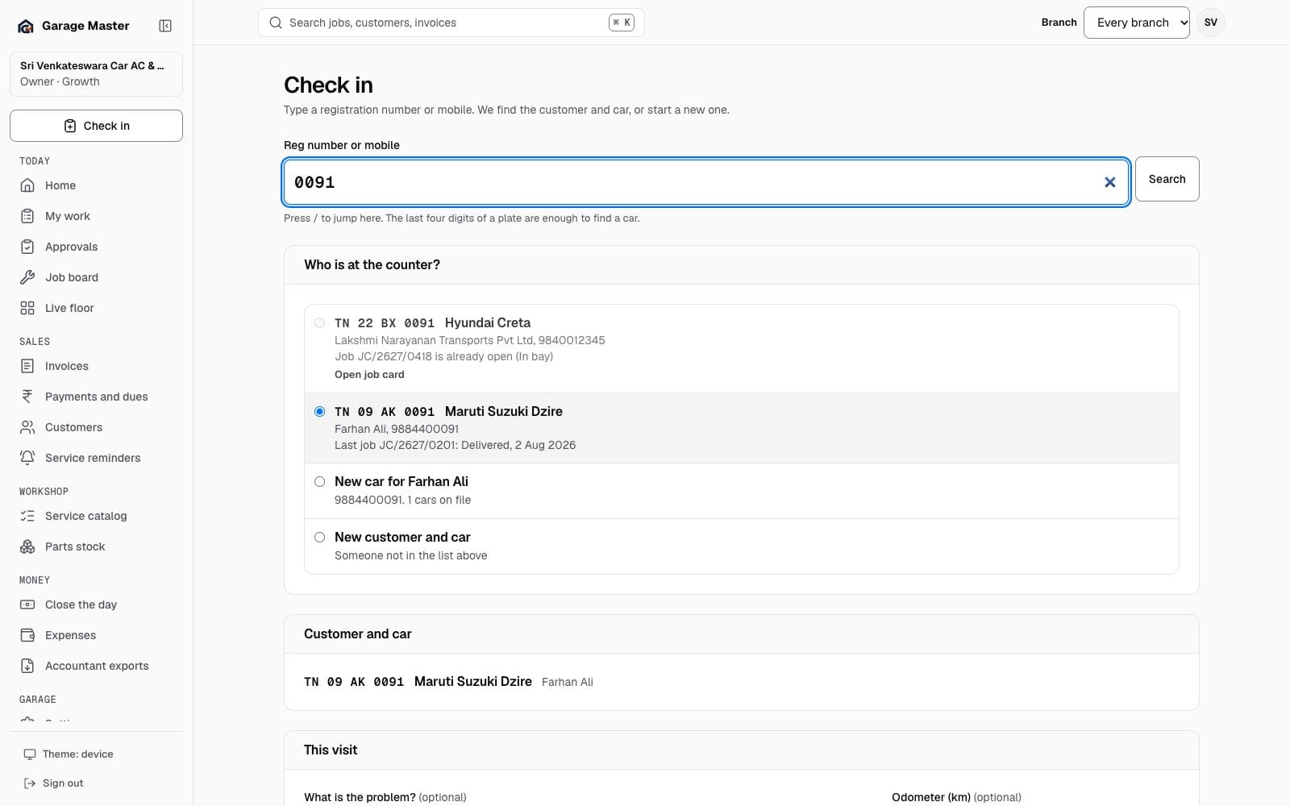Image resolution: width=1290 pixels, height=806 pixels.
Task: Choose the New customer and car radio
Action: (320, 538)
